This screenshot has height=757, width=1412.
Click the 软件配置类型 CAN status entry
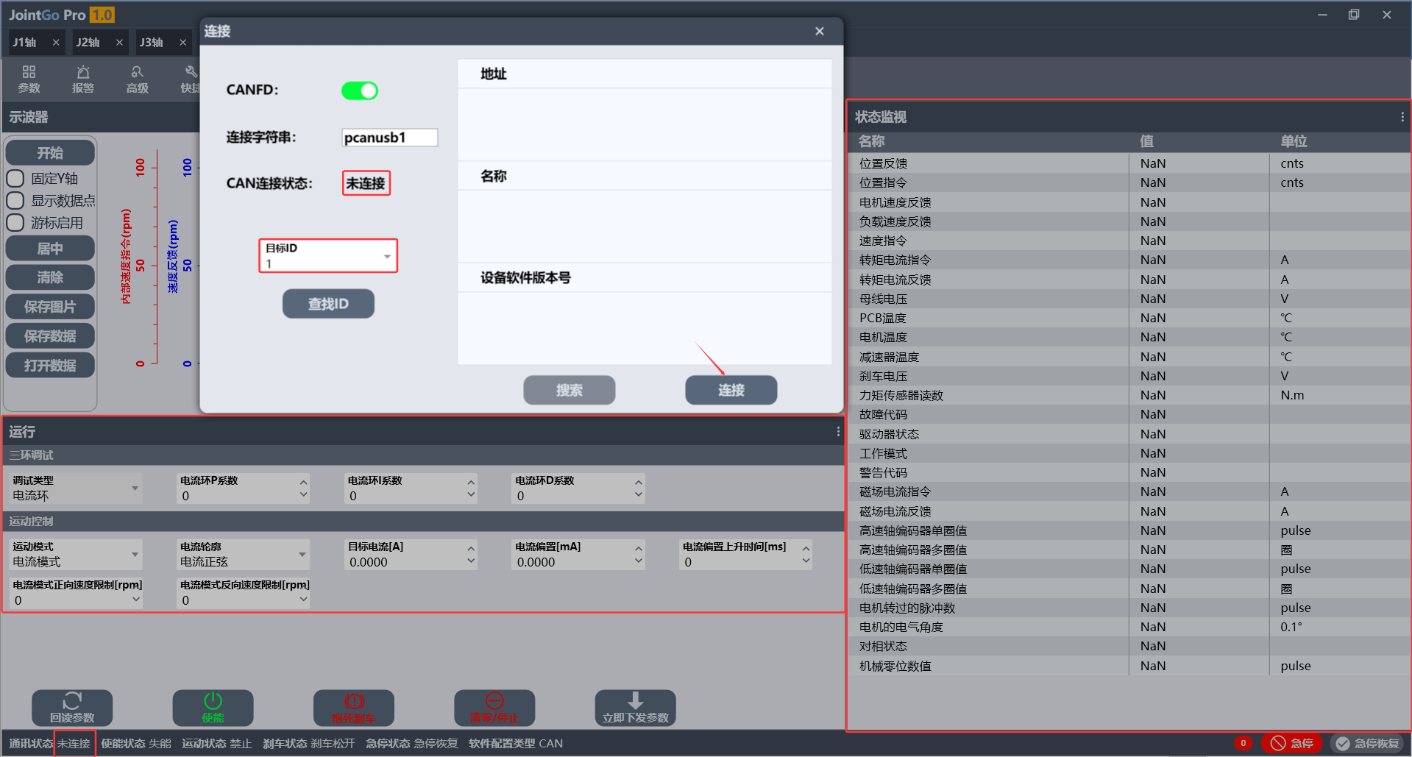click(516, 744)
